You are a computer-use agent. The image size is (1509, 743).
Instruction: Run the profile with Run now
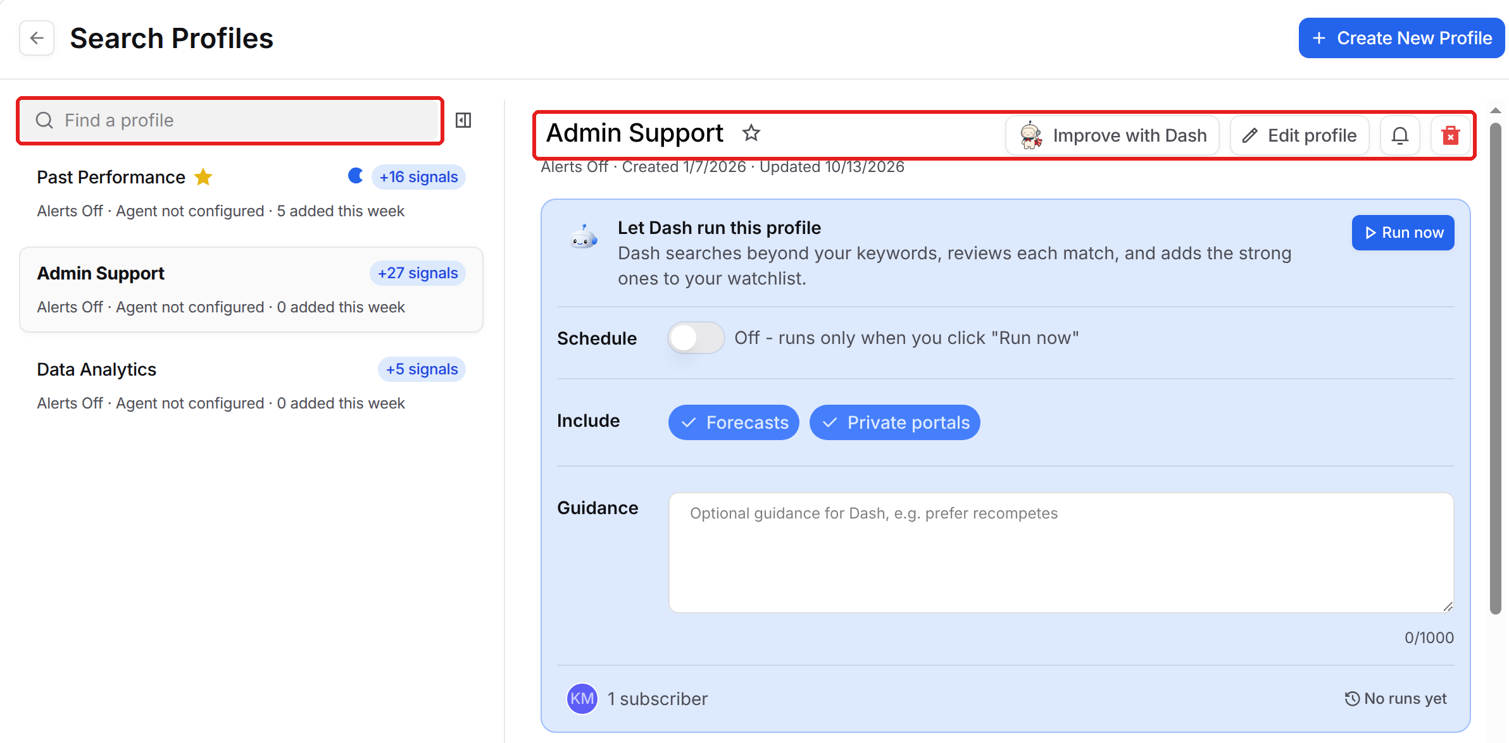click(1403, 233)
